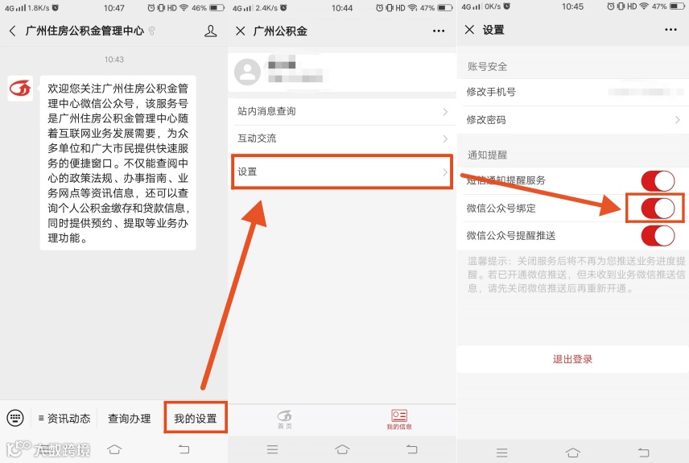Tap back navigation button in middle phone screen
This screenshot has width=689, height=463.
(x=412, y=449)
